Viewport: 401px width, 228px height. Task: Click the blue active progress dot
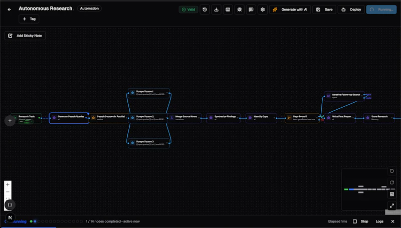click(35, 221)
